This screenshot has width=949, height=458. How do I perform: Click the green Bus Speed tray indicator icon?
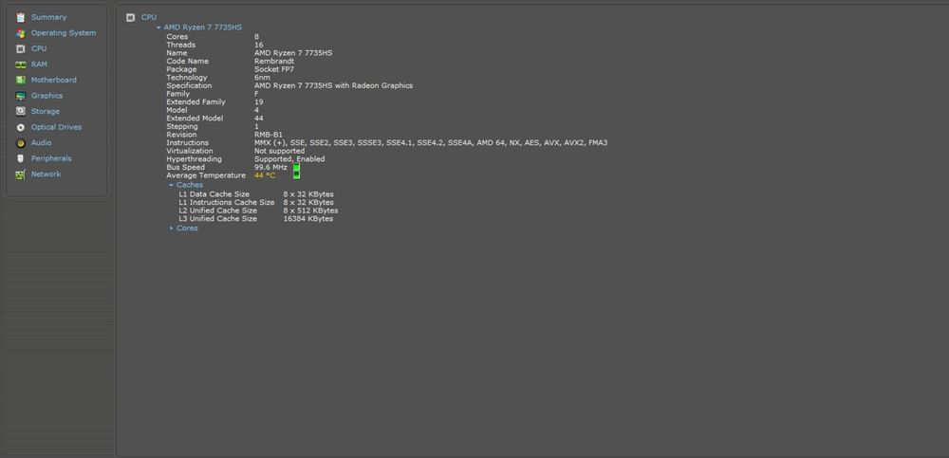tap(296, 167)
